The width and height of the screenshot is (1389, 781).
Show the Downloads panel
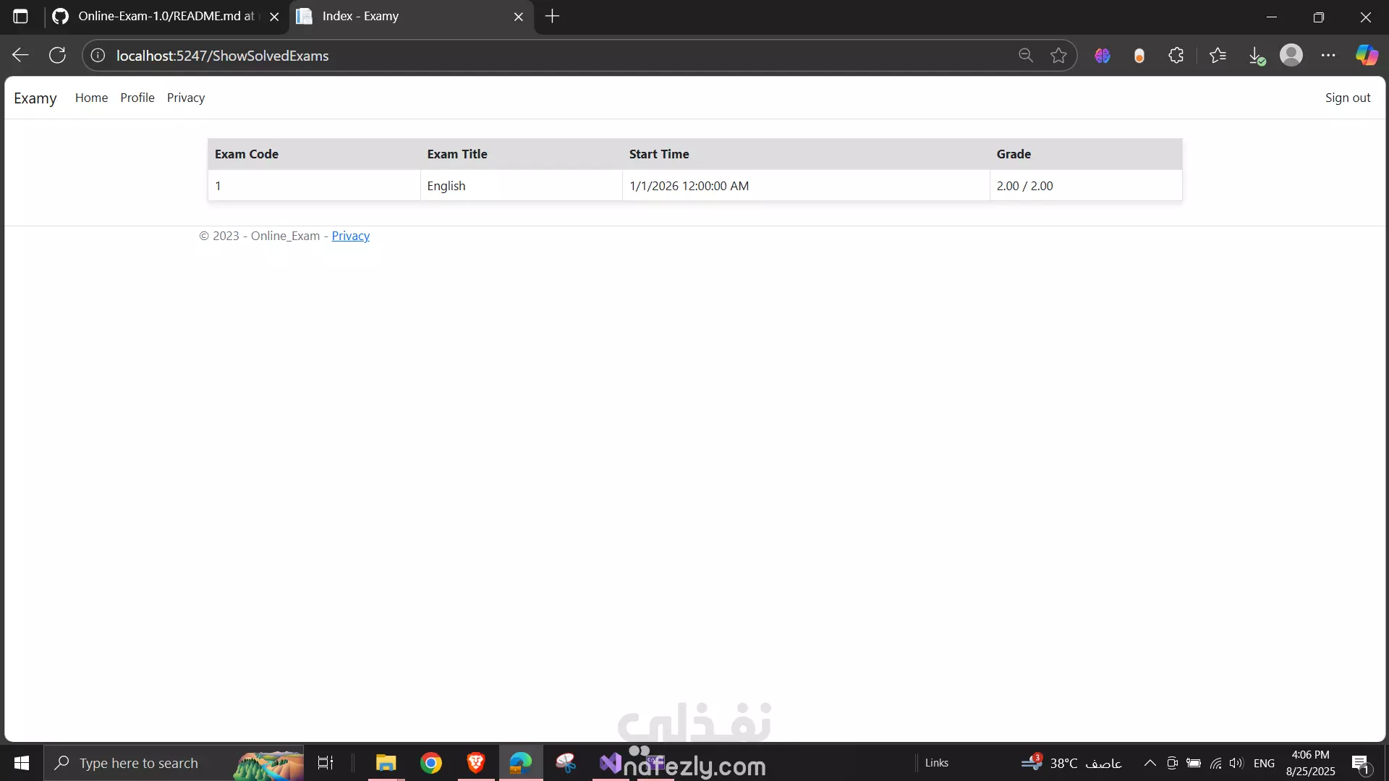1257,56
